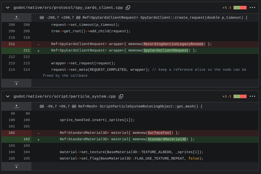Screen dimensions: 261x174
Task: Select removed line number 211
Action: click(12, 44)
